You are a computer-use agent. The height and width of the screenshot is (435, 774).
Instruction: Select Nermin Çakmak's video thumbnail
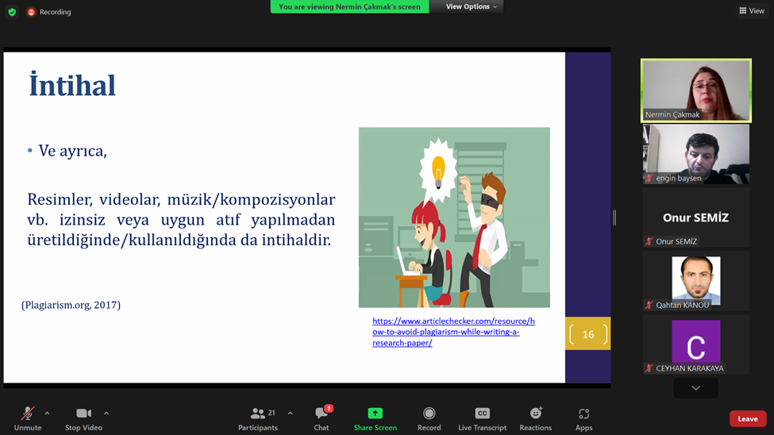point(695,90)
